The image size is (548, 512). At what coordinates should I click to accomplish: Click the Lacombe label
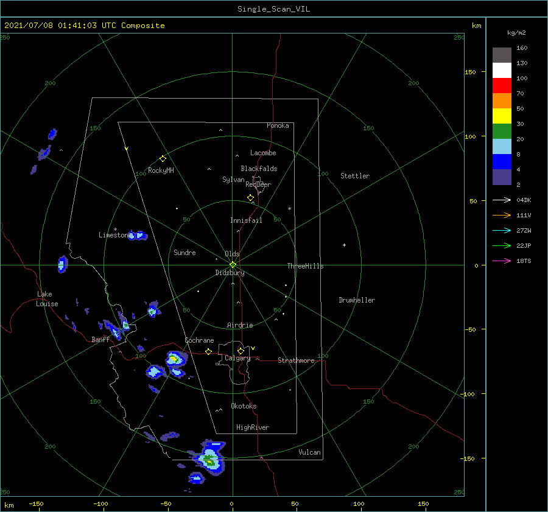pos(263,153)
